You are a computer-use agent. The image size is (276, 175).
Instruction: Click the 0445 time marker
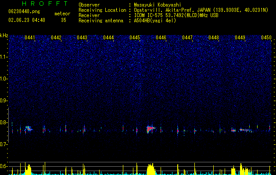click(x=135, y=37)
